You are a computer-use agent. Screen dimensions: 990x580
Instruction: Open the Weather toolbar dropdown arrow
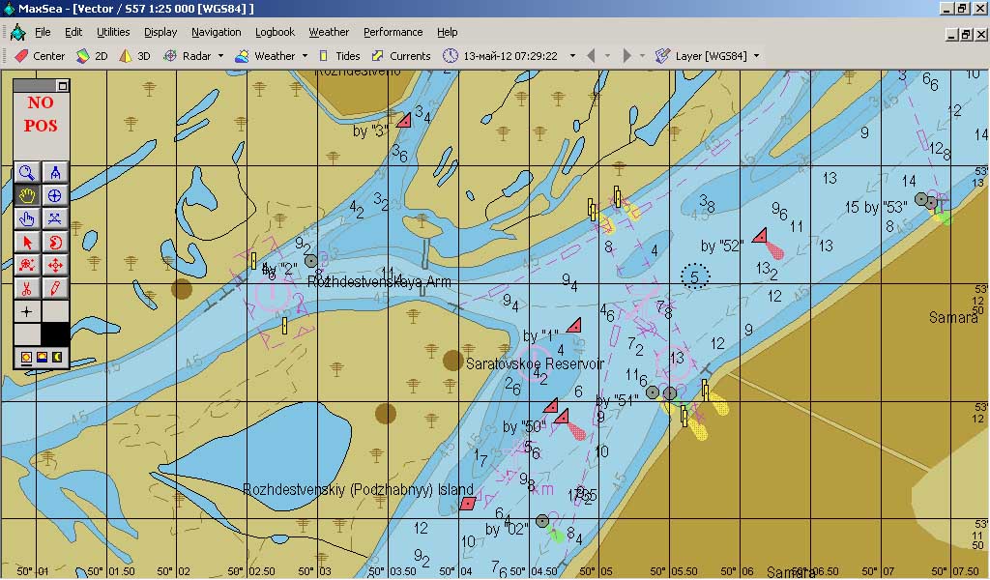[x=305, y=56]
